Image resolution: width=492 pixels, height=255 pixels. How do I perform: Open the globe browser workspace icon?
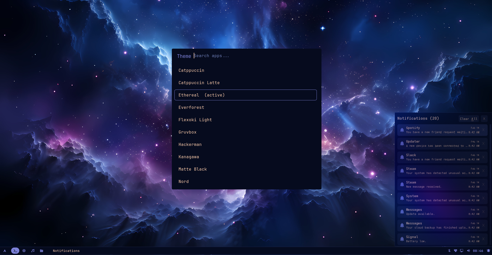(x=24, y=251)
